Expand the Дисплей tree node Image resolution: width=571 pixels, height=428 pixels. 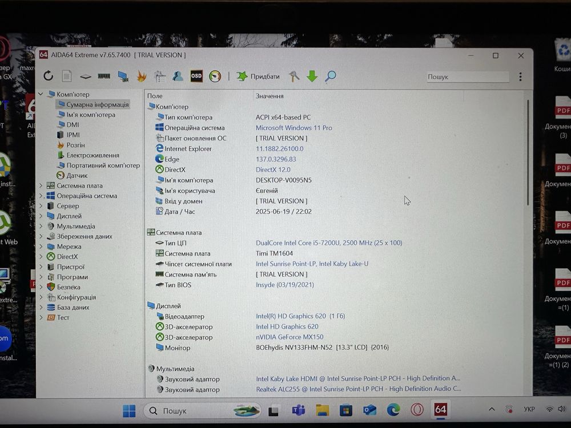pyautogui.click(x=41, y=216)
